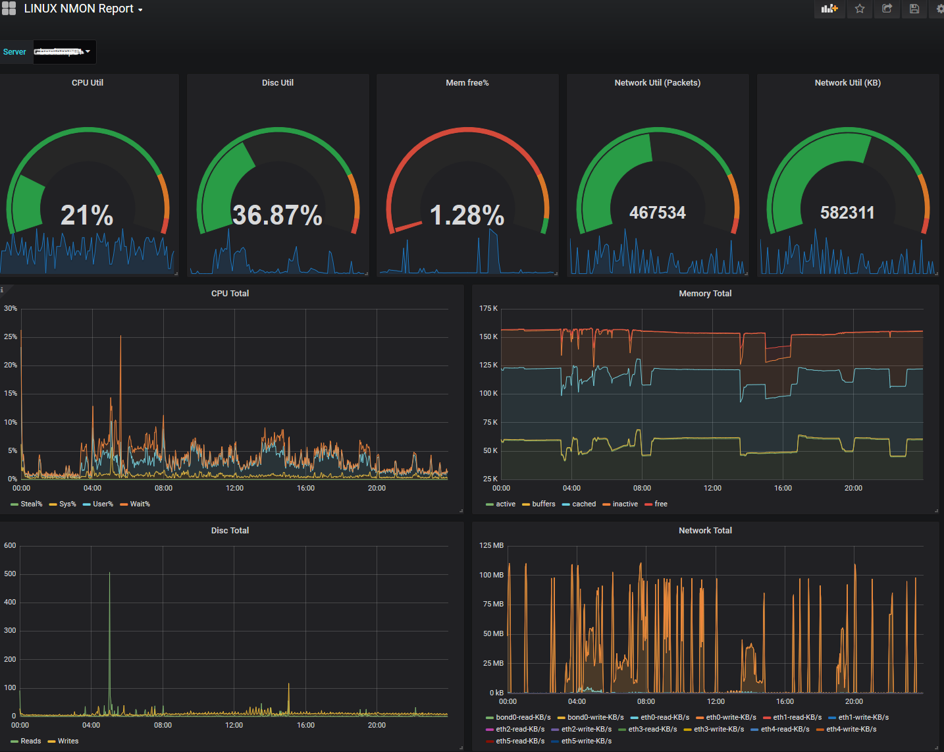Open dashboard settings gear icon
The image size is (944, 752).
click(939, 9)
